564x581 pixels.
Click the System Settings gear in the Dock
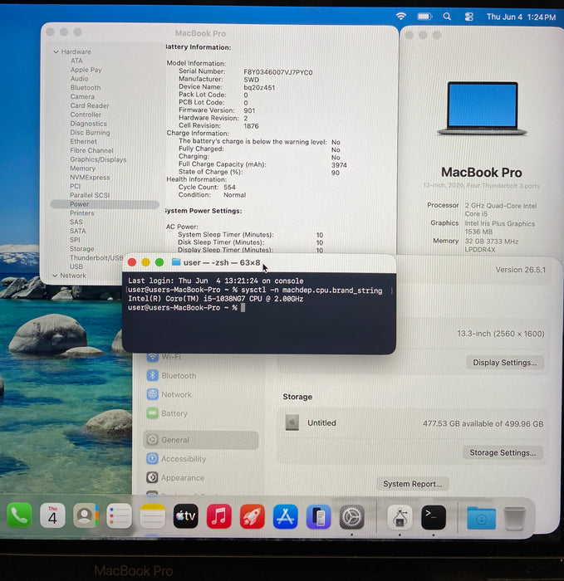[352, 516]
